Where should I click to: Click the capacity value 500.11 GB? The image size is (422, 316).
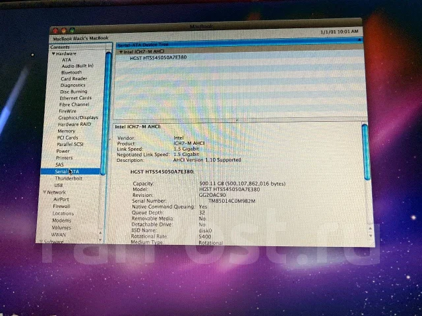pyautogui.click(x=242, y=184)
